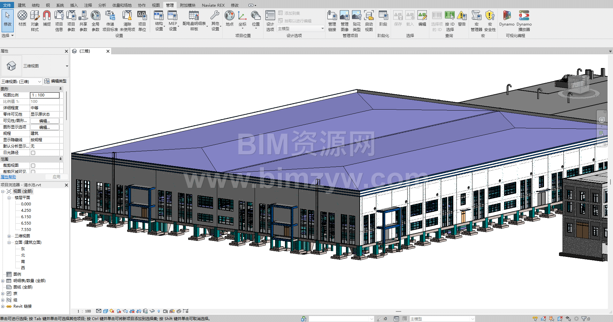Collapse the 图形 properties section
Image resolution: width=613 pixels, height=322 pixels.
[60, 89]
